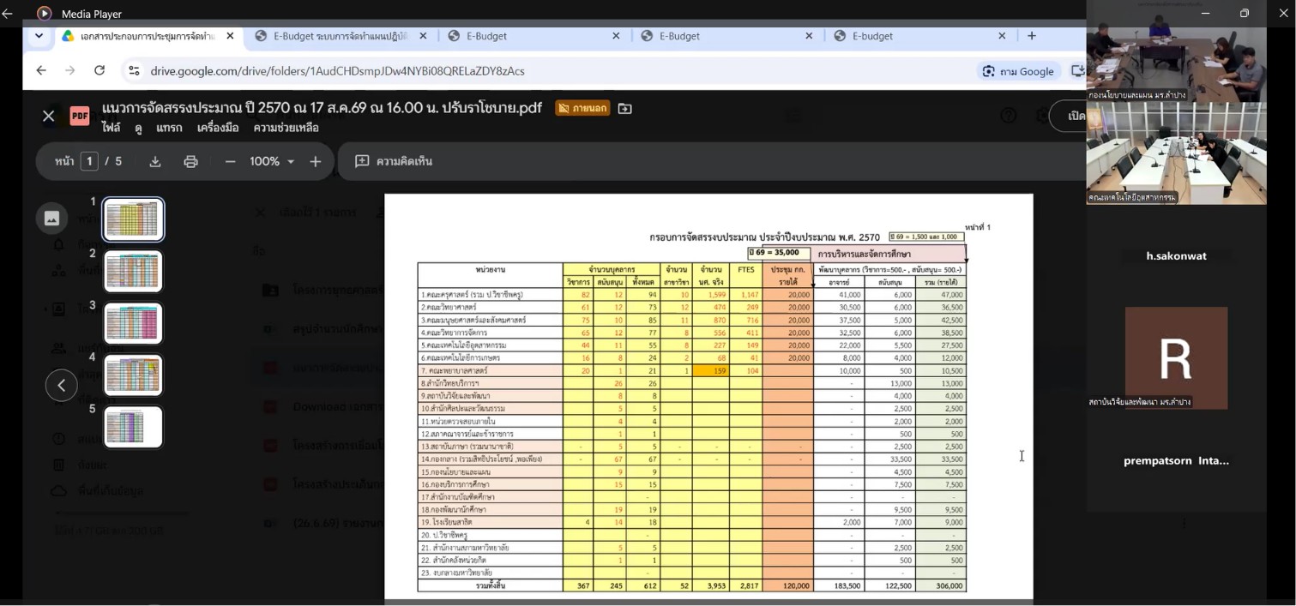Open the ความช่วยเหลือ menu

[x=286, y=128]
